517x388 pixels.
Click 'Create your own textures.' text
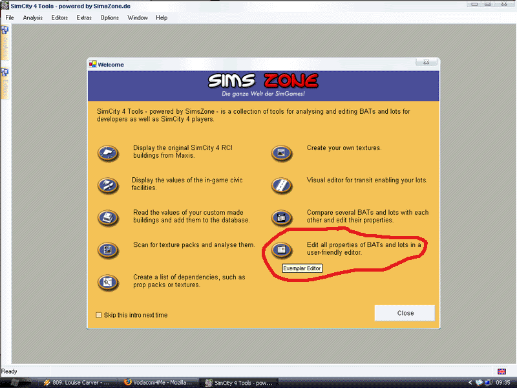pyautogui.click(x=344, y=148)
